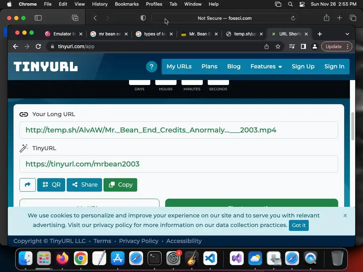Image resolution: width=363 pixels, height=272 pixels.
Task: Select the Your Long URL input field
Action: (179, 130)
